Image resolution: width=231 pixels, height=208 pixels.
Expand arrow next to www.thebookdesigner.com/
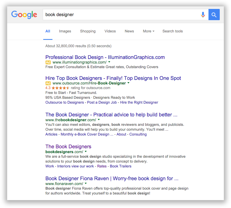pyautogui.click(x=99, y=119)
